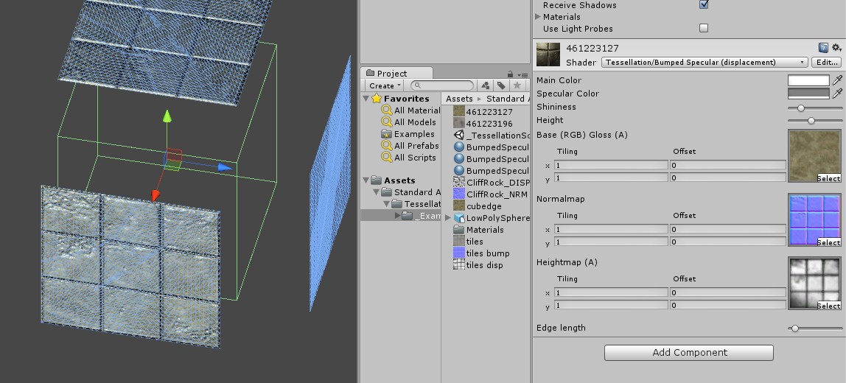This screenshot has height=383, width=846.
Task: Click the lock icon on Project panel
Action: pos(510,74)
